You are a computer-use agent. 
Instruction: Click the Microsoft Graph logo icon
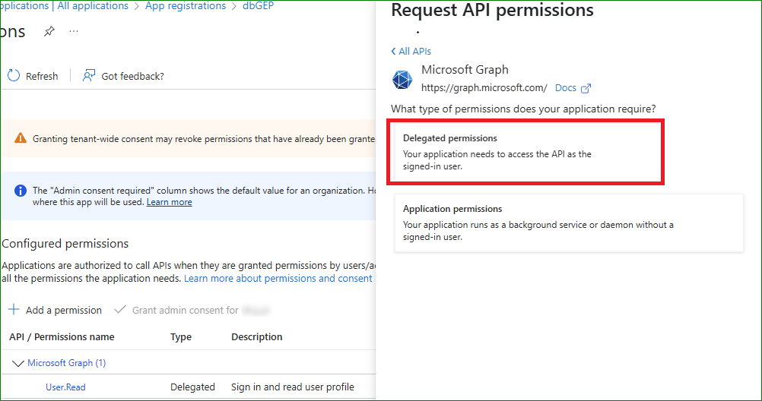coord(402,79)
